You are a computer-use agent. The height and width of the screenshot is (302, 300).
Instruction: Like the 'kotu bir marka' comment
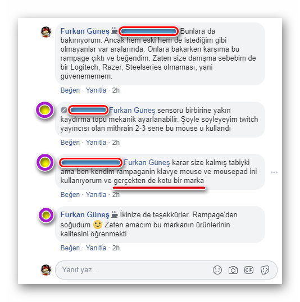(x=70, y=195)
